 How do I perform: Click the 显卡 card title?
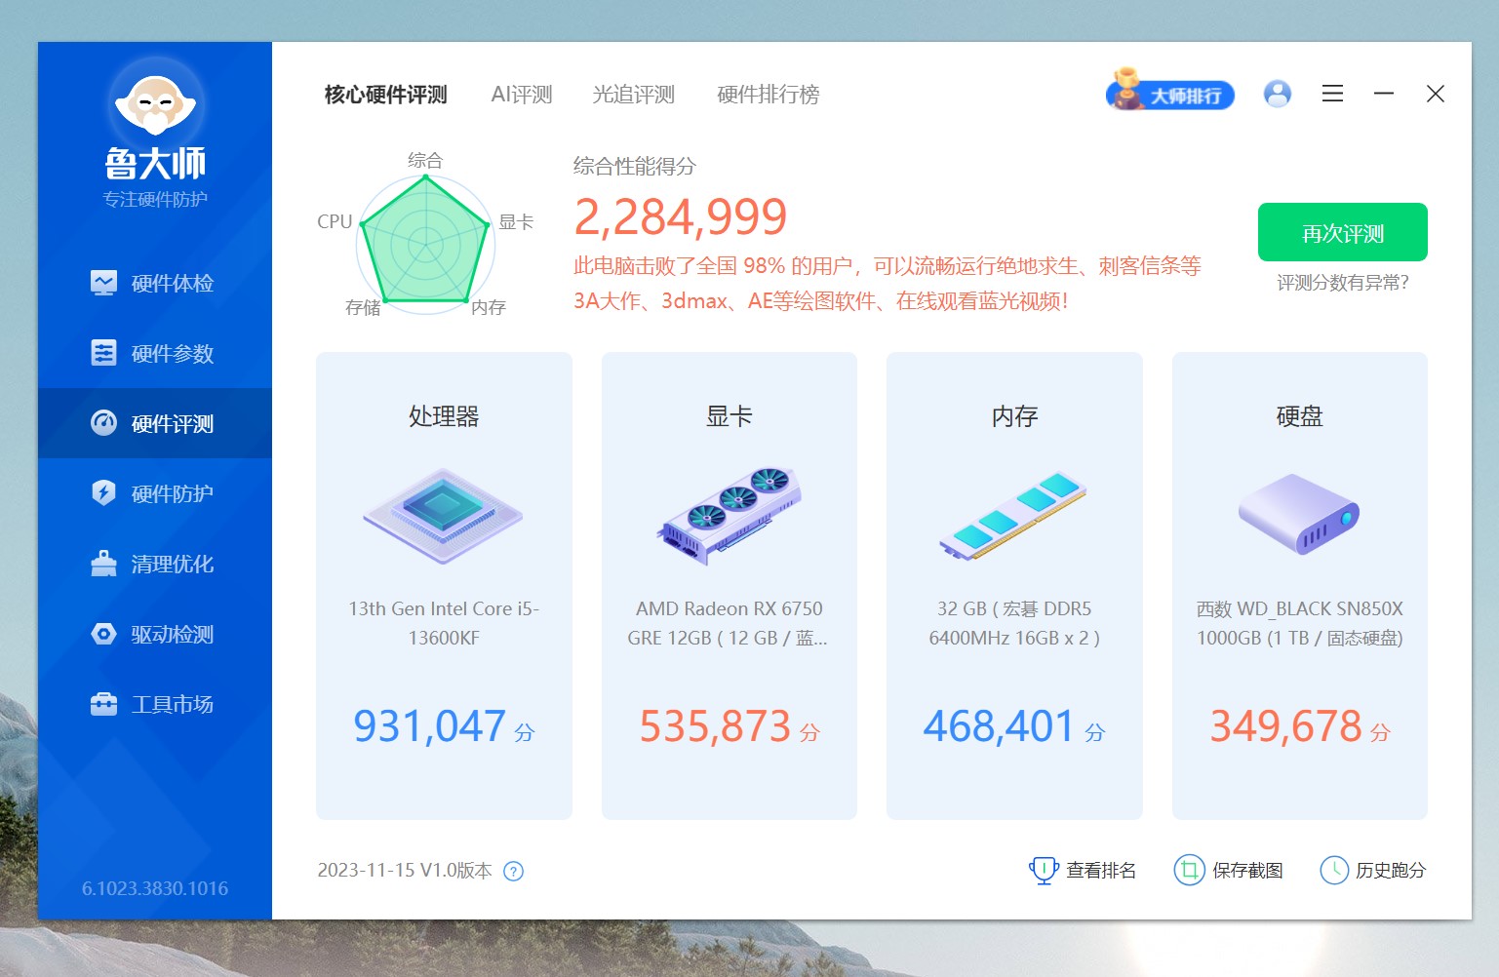point(730,416)
